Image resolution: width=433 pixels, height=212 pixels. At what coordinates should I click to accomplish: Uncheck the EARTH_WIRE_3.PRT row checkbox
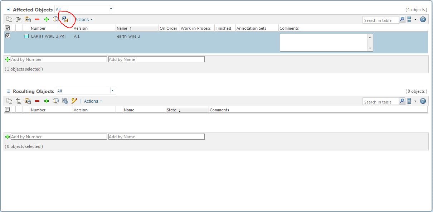8,36
